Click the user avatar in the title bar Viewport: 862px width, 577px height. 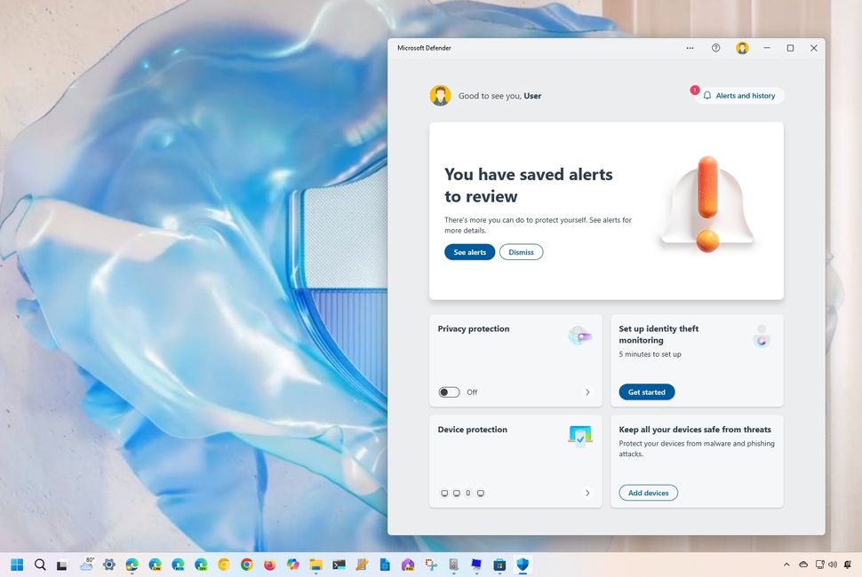(742, 48)
